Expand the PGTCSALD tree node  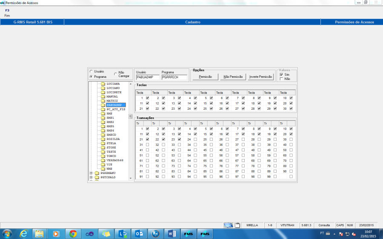[x=91, y=177]
